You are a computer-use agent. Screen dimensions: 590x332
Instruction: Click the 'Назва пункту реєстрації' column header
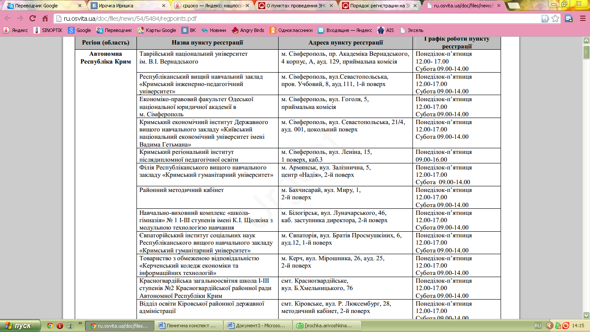click(x=207, y=43)
